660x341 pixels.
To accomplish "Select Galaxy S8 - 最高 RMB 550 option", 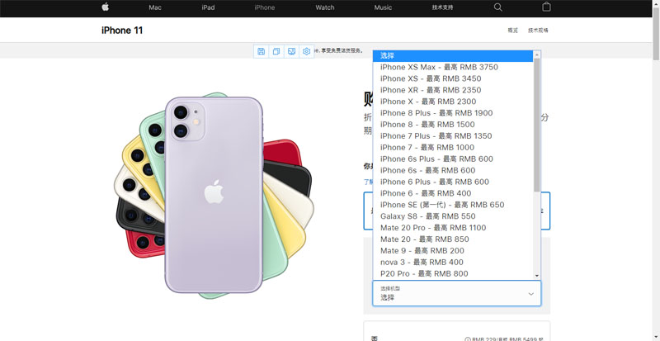I will tap(453, 216).
